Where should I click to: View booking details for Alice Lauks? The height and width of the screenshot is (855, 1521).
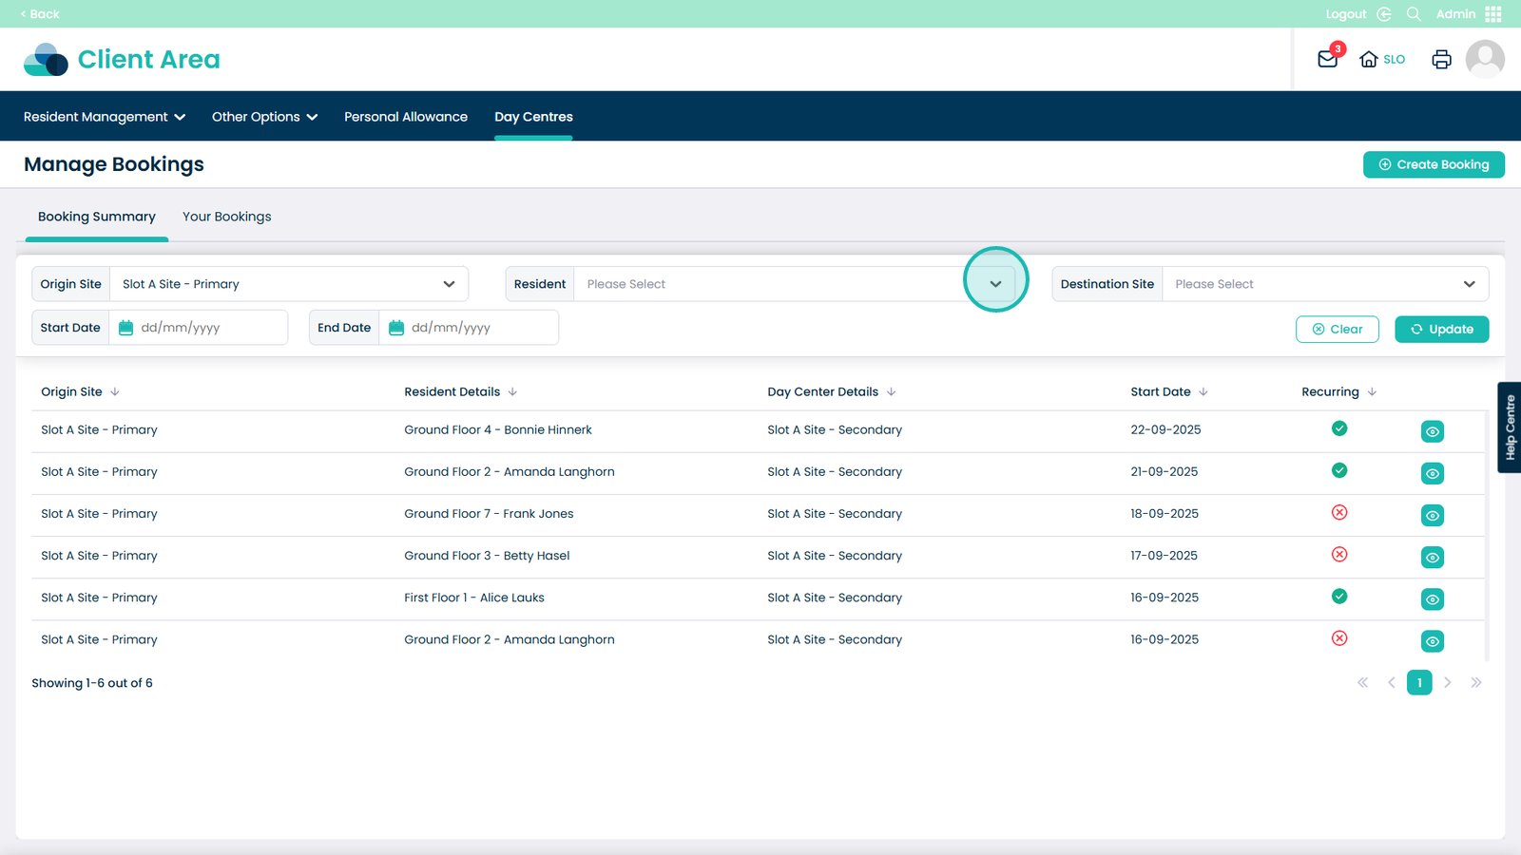coord(1432,599)
